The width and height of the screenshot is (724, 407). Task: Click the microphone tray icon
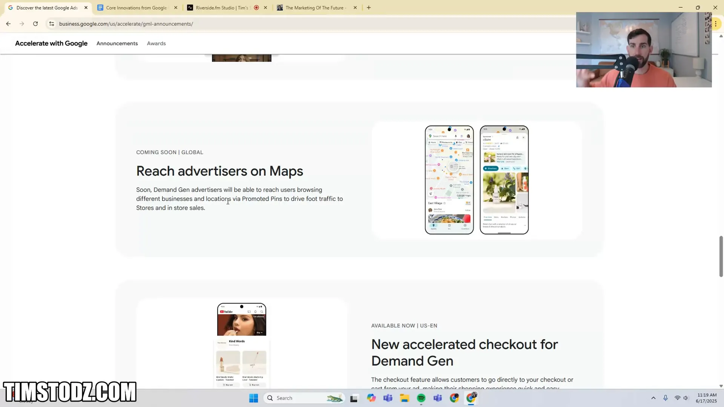point(666,398)
